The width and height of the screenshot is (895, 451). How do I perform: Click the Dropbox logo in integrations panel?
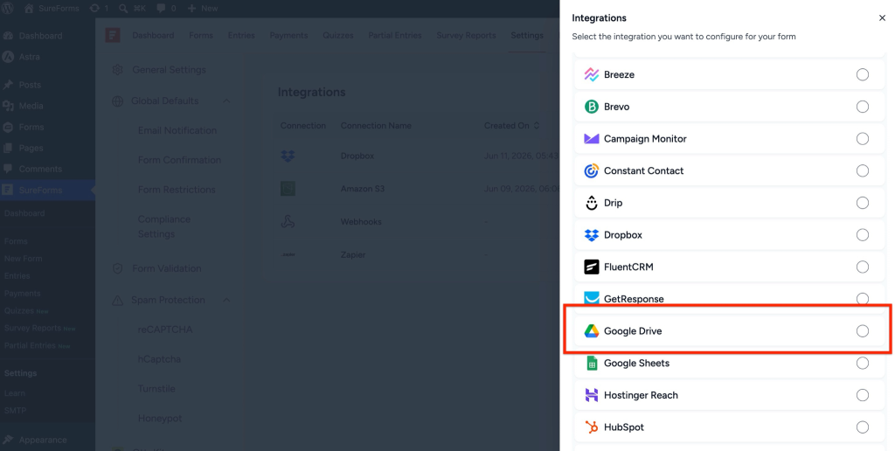(592, 234)
